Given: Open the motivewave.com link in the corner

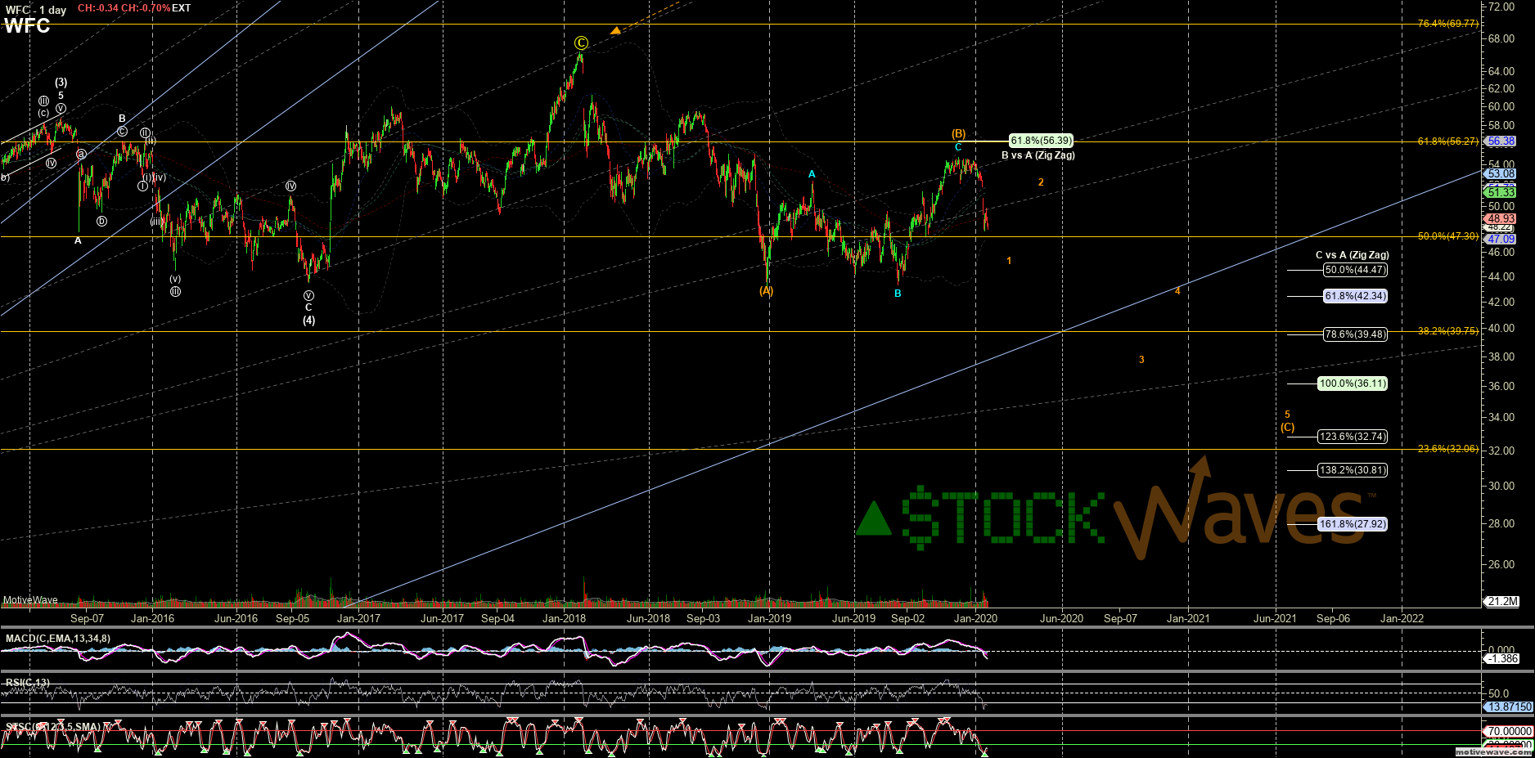Looking at the screenshot, I should (x=1493, y=751).
